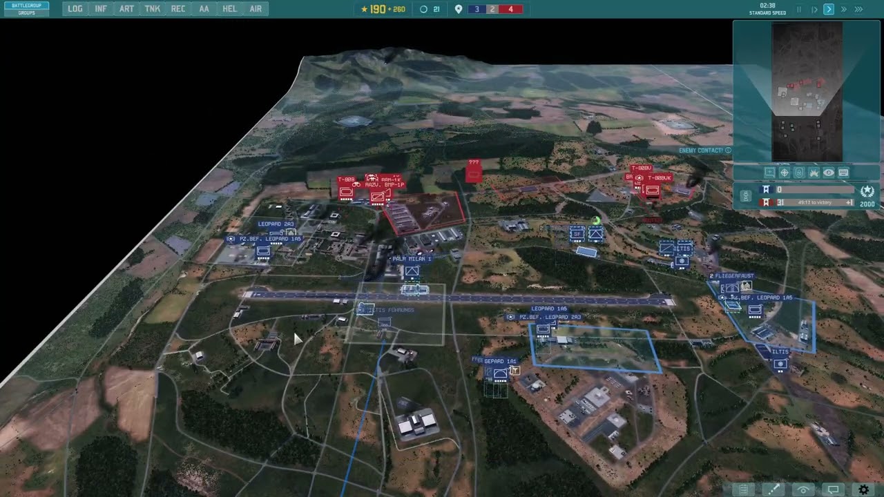Toggle the fire explosion overlay

814,173
